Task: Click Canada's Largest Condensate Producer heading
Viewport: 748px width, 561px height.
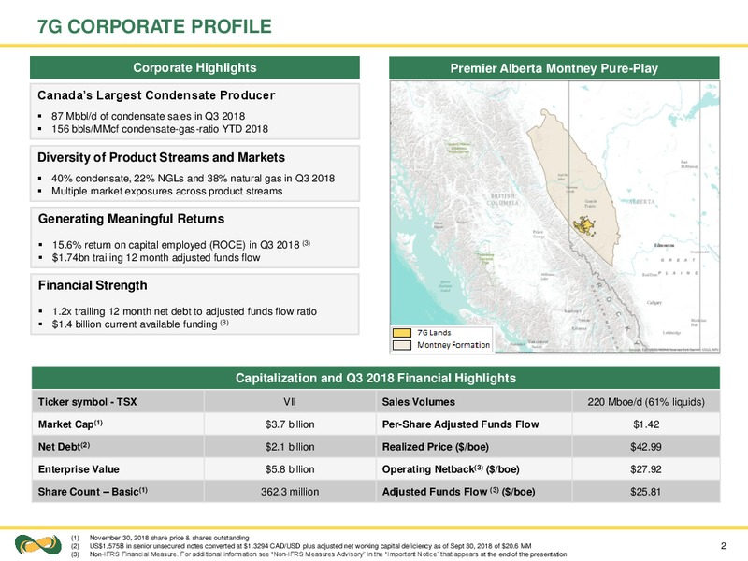Action: coord(156,95)
